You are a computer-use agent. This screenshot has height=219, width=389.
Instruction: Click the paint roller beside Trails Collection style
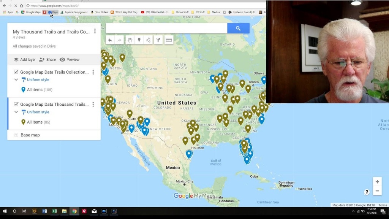24,80
